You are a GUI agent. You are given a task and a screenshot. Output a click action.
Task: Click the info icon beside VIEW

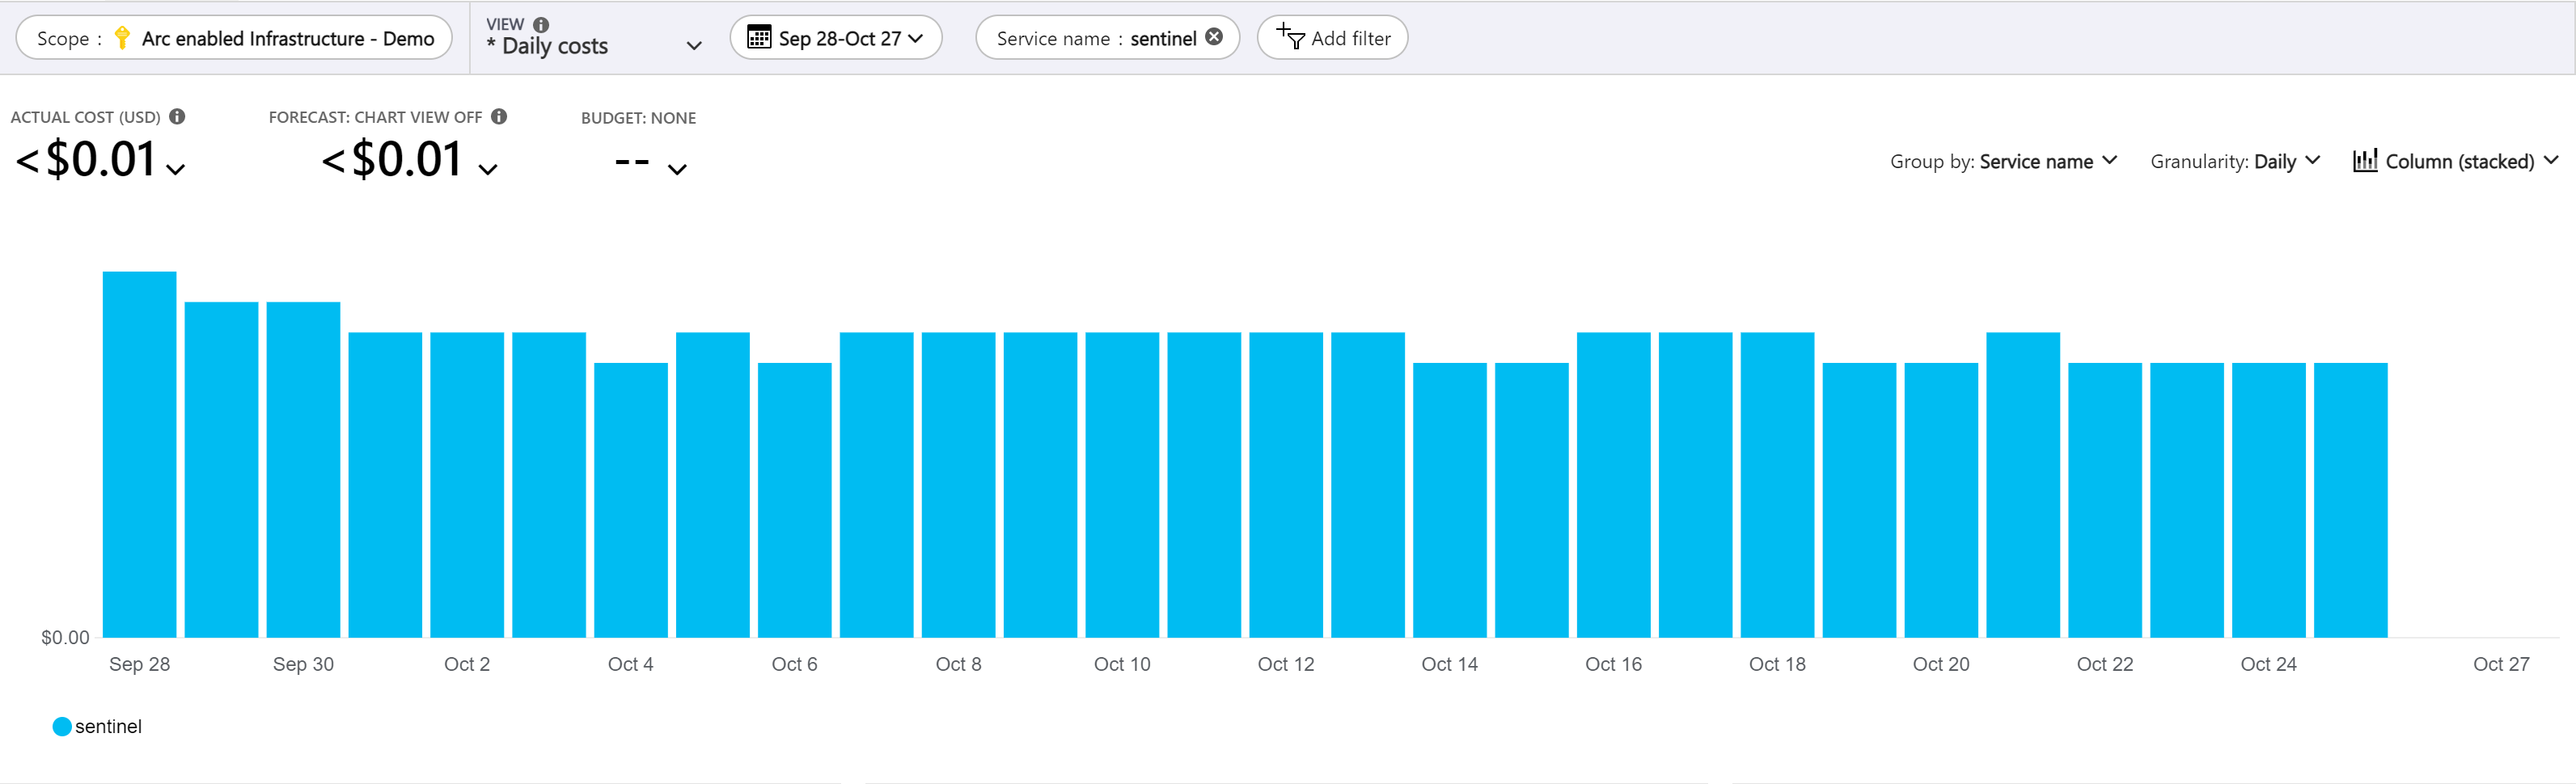click(x=541, y=24)
